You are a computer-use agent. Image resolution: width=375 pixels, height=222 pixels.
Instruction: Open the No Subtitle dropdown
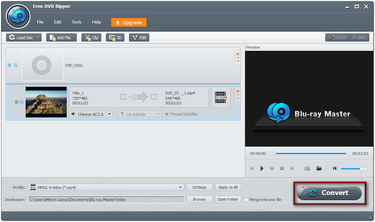pos(158,114)
